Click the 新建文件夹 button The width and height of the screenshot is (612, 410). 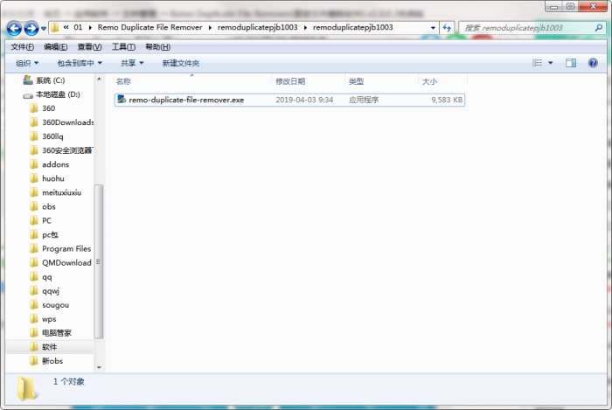(x=181, y=63)
